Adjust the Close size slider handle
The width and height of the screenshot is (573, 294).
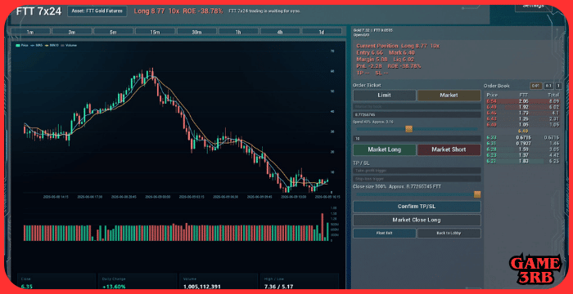click(x=477, y=194)
